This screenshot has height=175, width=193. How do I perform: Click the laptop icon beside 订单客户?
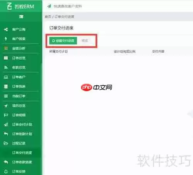pyautogui.click(x=6, y=77)
